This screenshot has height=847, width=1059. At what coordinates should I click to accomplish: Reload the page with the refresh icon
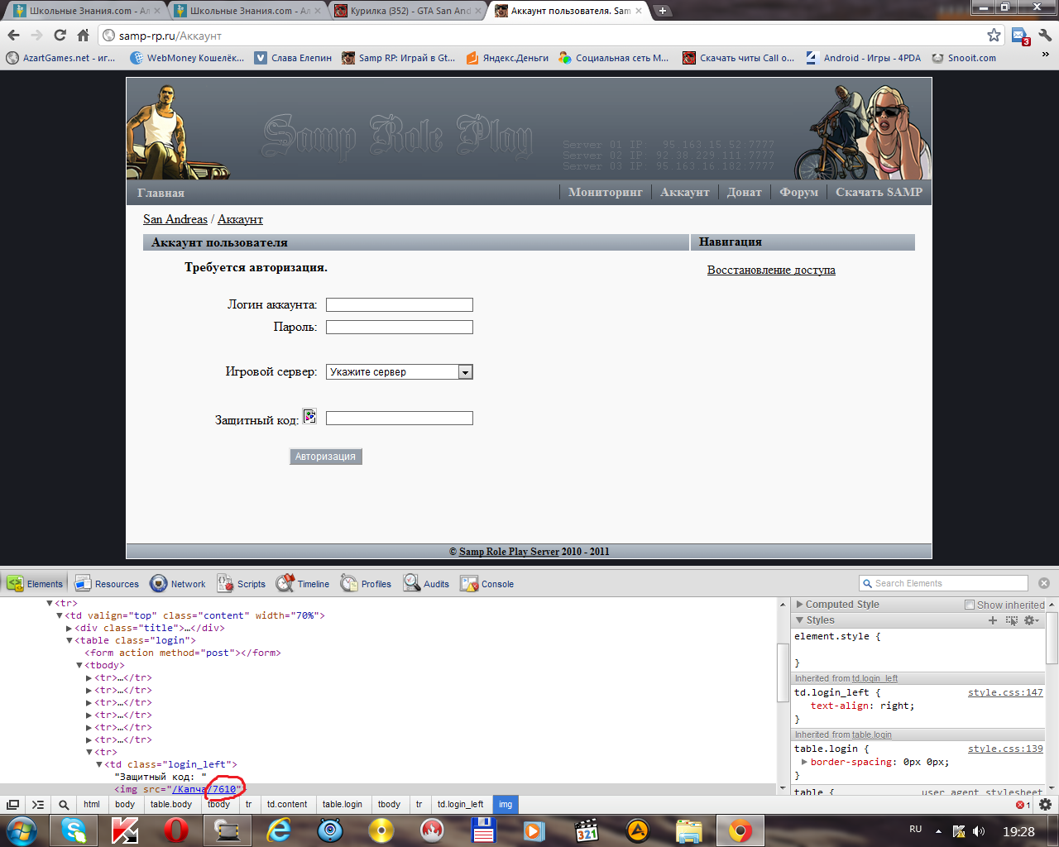[x=60, y=36]
